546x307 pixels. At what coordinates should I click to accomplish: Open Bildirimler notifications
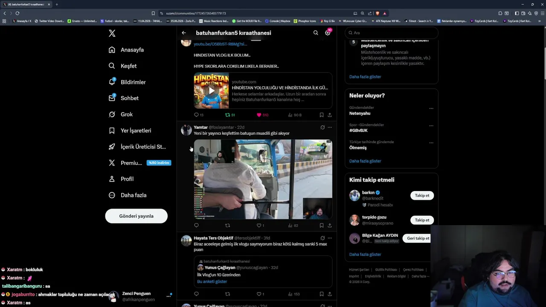coord(127,82)
